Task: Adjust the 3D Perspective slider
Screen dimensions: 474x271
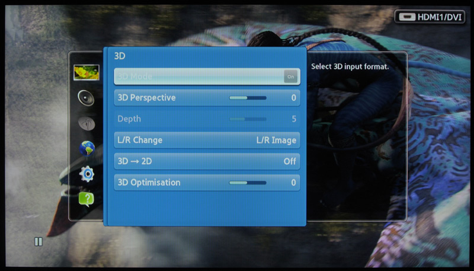Action: coord(248,98)
